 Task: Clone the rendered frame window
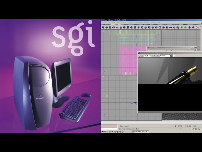point(142,56)
